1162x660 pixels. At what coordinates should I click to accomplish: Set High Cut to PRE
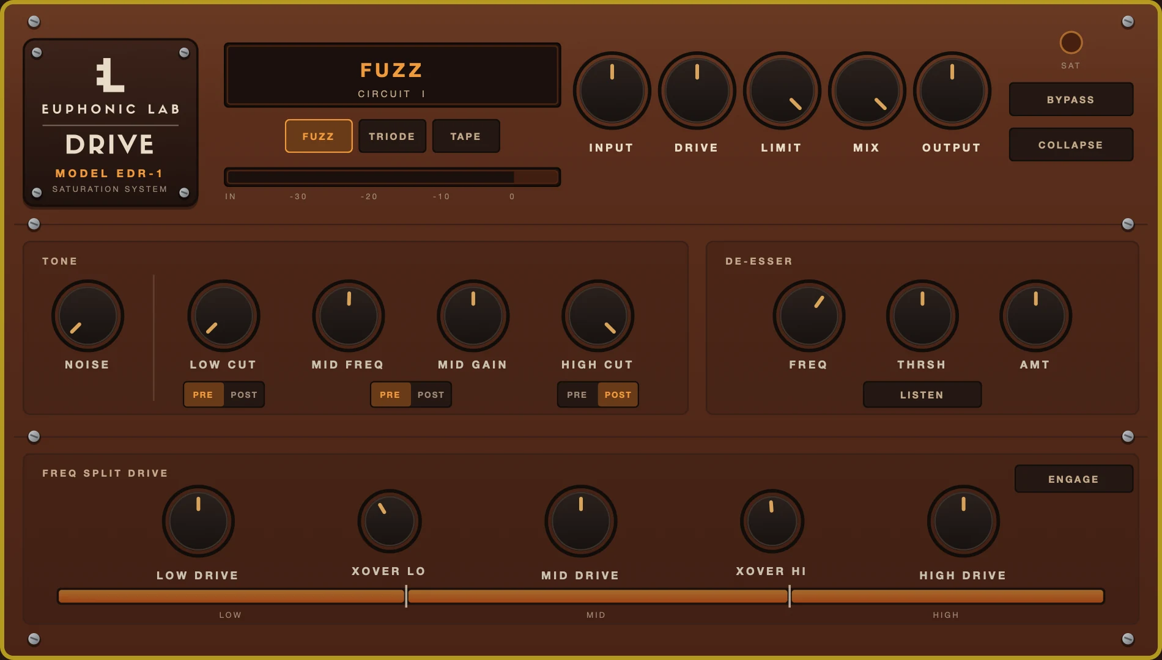click(577, 395)
